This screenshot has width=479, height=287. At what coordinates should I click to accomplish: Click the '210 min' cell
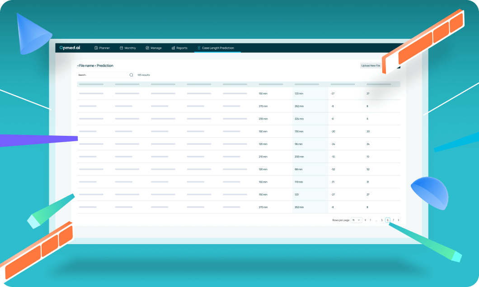click(263, 157)
